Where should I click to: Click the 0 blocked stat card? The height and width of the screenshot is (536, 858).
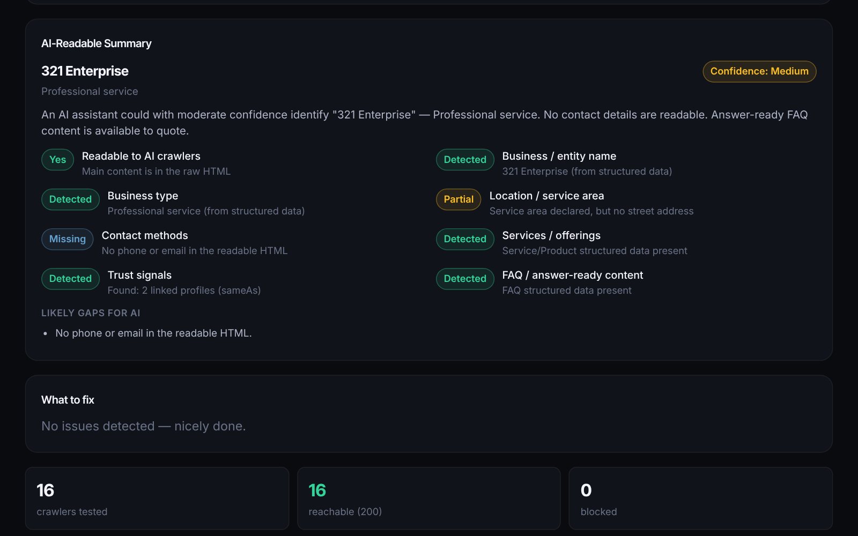coord(700,498)
